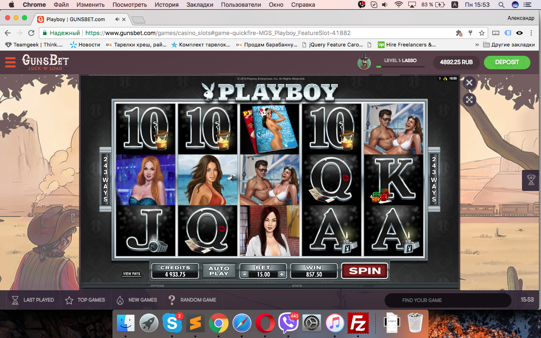Click the green DEPOSIT button
This screenshot has height=338, width=541.
[507, 62]
